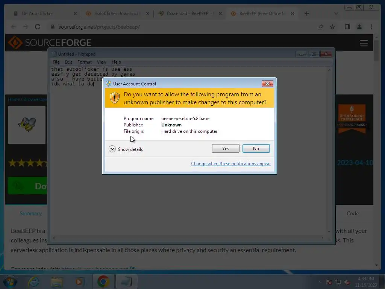Close the AutoClicker download tab
This screenshot has height=289, width=385.
click(147, 14)
